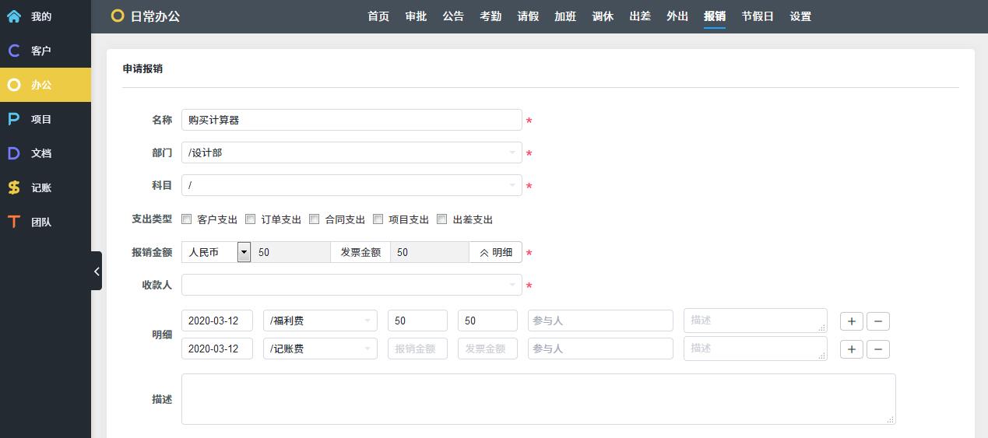Click the empty 报销金额 field in 记账费 row

(417, 349)
